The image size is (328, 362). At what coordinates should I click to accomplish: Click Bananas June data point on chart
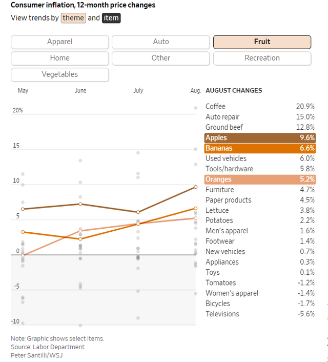tap(80, 239)
